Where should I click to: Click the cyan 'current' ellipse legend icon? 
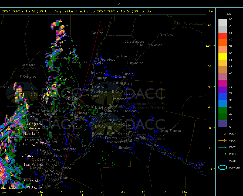click(x=222, y=167)
